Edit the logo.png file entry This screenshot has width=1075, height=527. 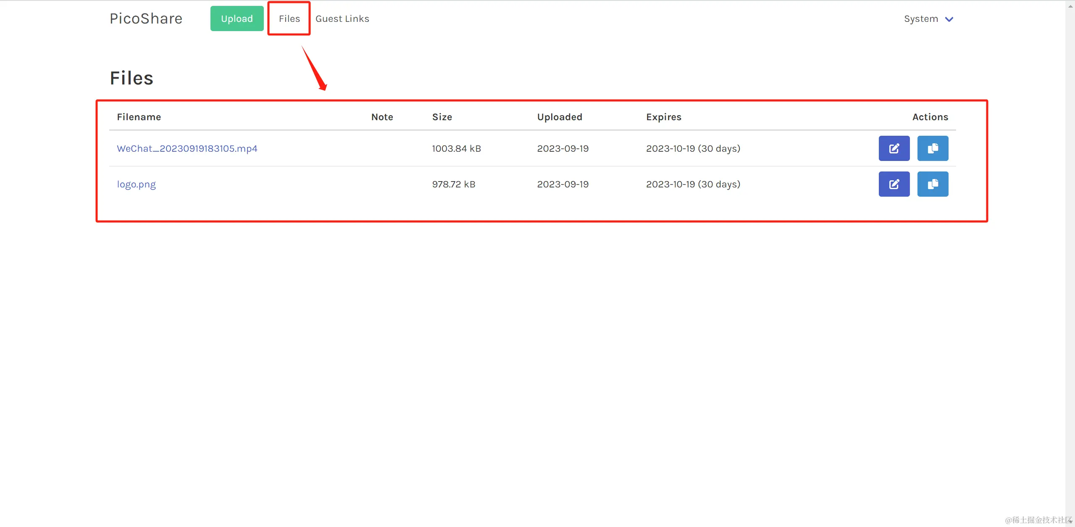click(894, 184)
